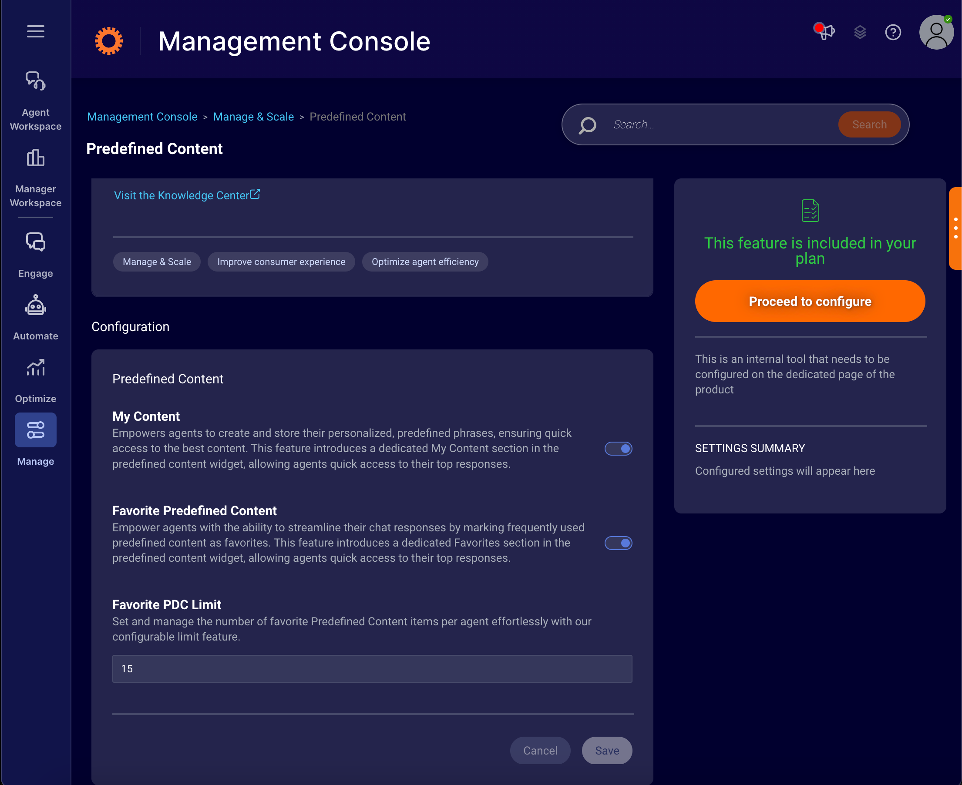Image resolution: width=962 pixels, height=785 pixels.
Task: Click the Manage & Scale filter tag
Action: 156,262
